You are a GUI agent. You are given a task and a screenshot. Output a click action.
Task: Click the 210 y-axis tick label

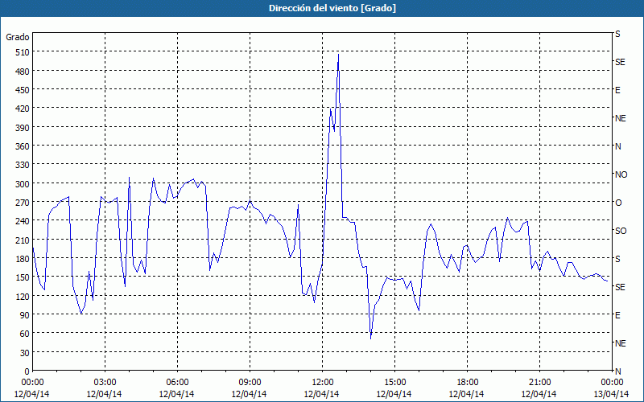(x=23, y=240)
